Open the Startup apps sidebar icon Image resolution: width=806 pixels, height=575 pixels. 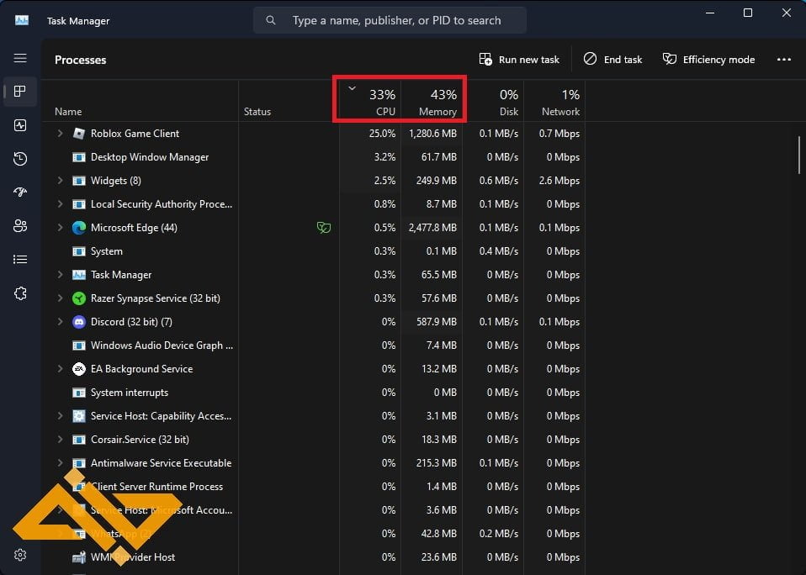click(20, 193)
